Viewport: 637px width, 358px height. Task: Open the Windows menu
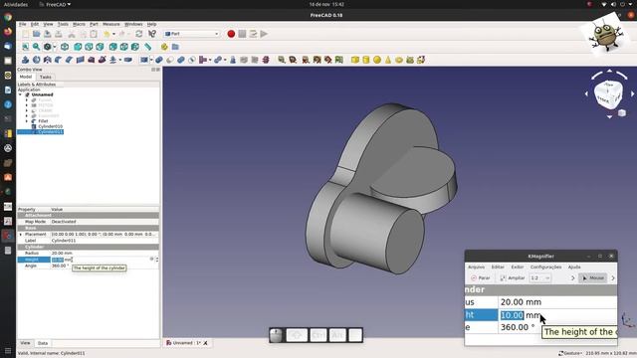coord(133,24)
